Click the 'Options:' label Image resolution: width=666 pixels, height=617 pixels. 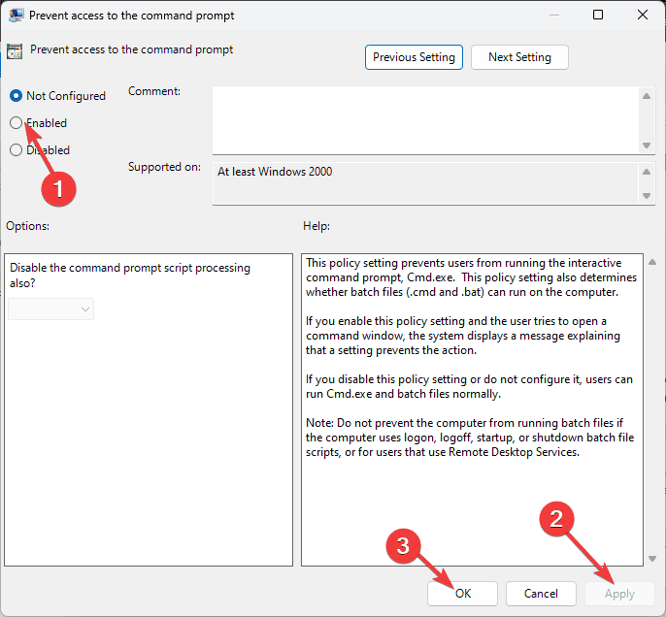coord(27,226)
